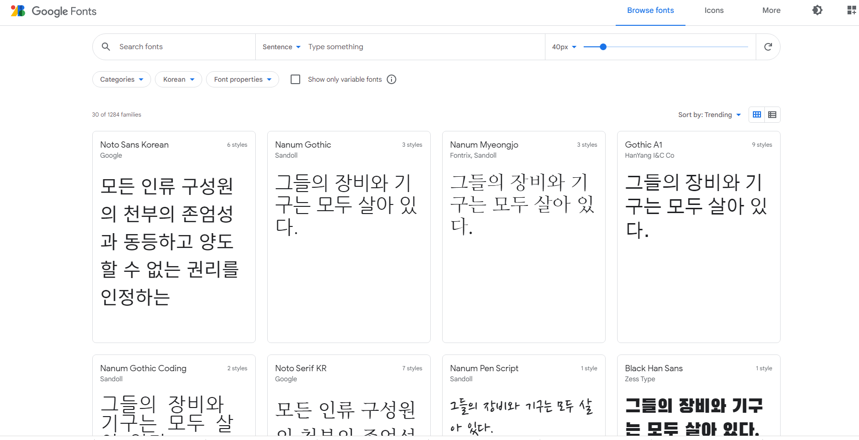
Task: Open the Nanum Myeongjo font card
Action: [x=523, y=237]
